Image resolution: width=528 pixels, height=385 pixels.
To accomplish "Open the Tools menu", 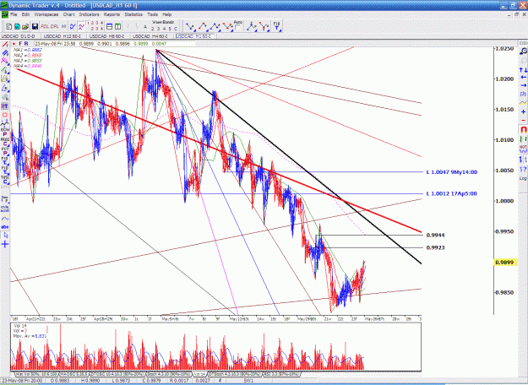I will pyautogui.click(x=152, y=14).
